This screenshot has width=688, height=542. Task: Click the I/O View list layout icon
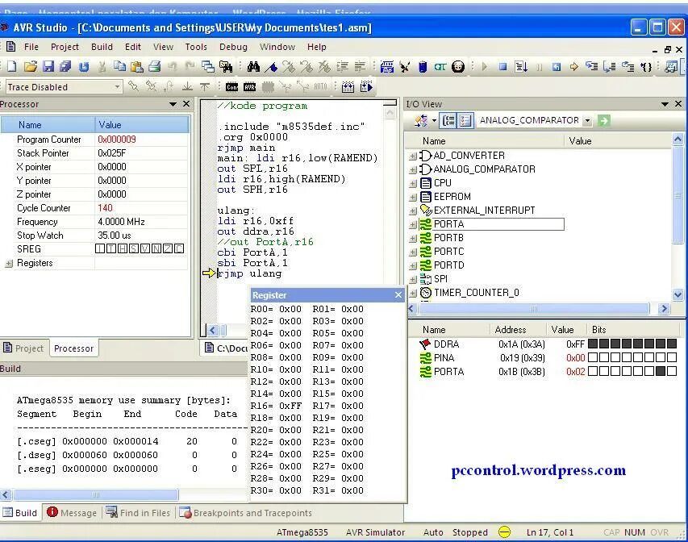click(x=465, y=120)
